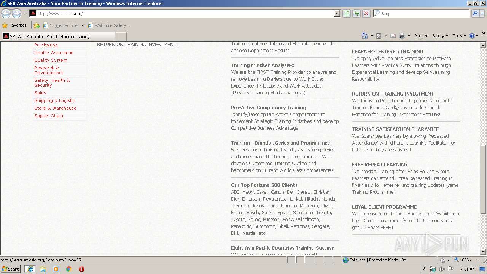Click the Bing search magnifier button

(x=475, y=13)
